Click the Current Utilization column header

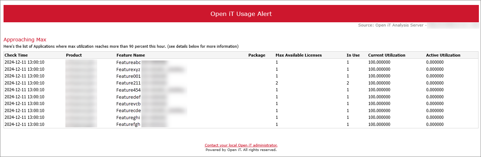pos(387,55)
